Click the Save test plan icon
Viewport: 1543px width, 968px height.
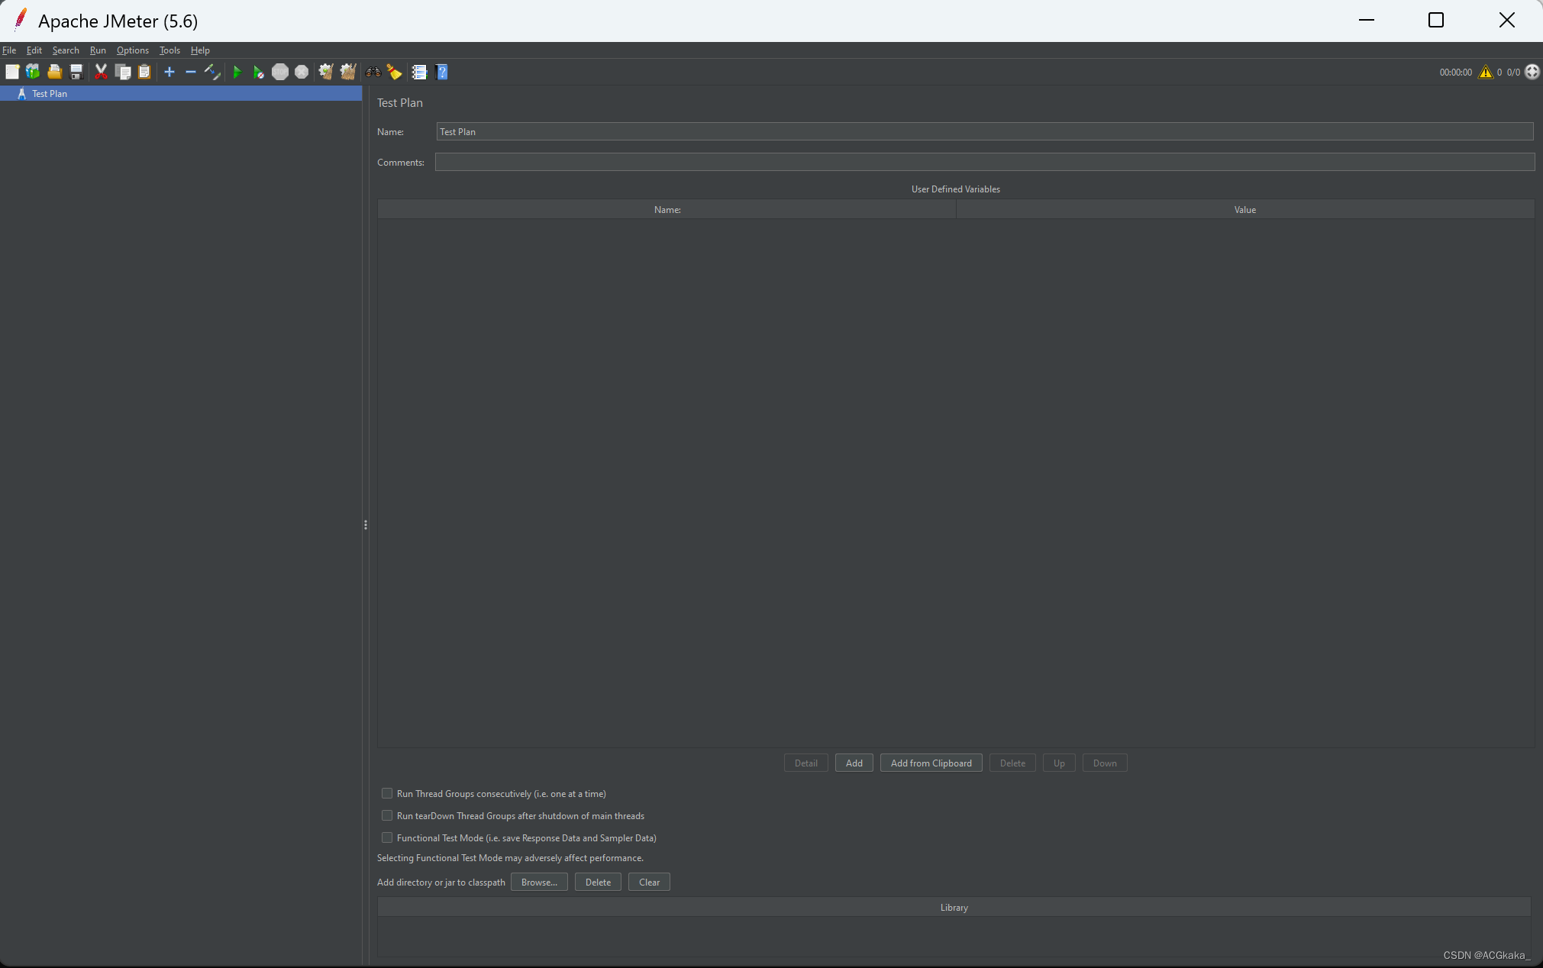76,73
